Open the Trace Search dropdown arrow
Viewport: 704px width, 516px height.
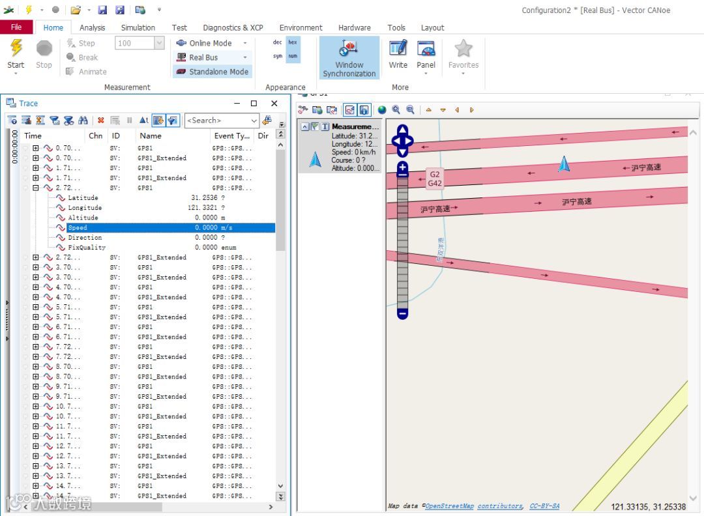point(254,121)
